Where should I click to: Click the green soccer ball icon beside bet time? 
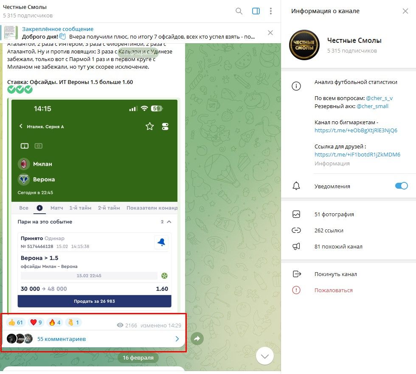(x=165, y=276)
